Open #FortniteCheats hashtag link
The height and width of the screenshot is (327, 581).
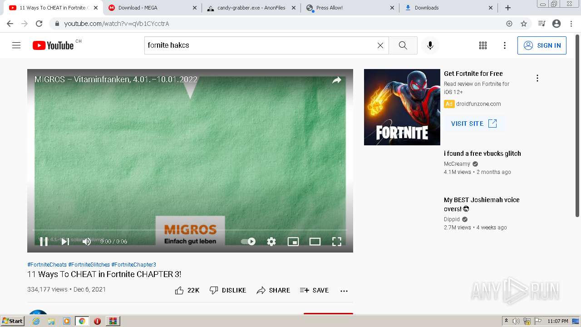point(47,265)
